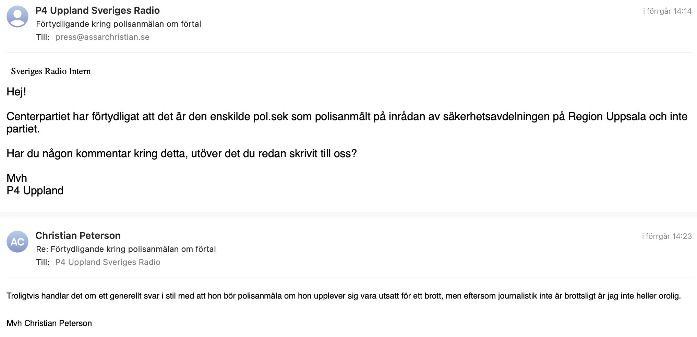
Task: Click the Mvh line in first message
Action: pyautogui.click(x=17, y=178)
